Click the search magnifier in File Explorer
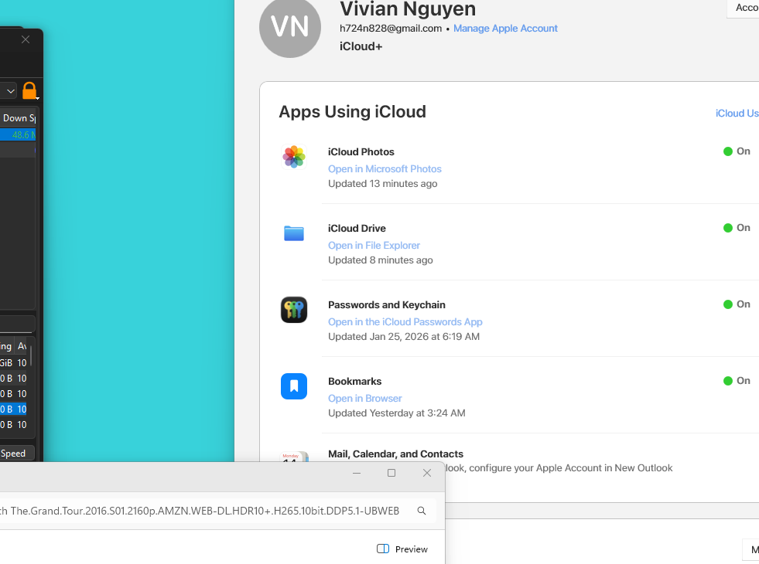The image size is (759, 564). (422, 511)
